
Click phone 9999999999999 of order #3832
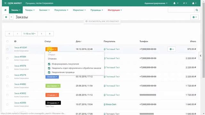point(148,95)
